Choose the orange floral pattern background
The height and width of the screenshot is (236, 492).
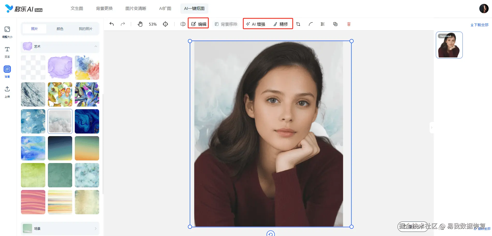(60, 94)
